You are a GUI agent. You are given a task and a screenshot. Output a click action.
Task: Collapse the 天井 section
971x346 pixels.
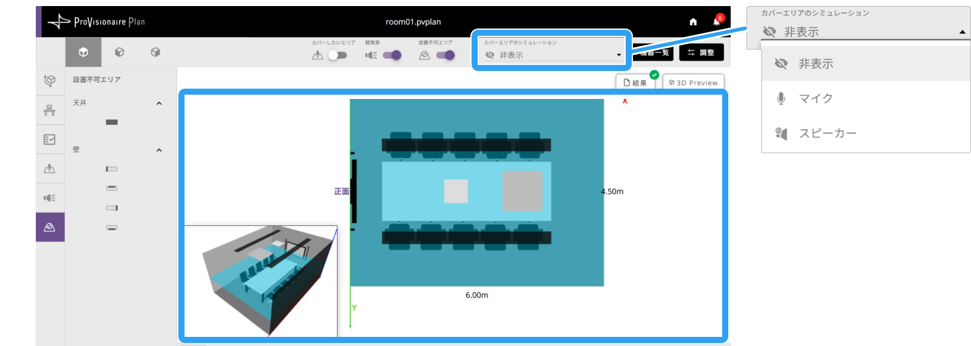pos(159,103)
